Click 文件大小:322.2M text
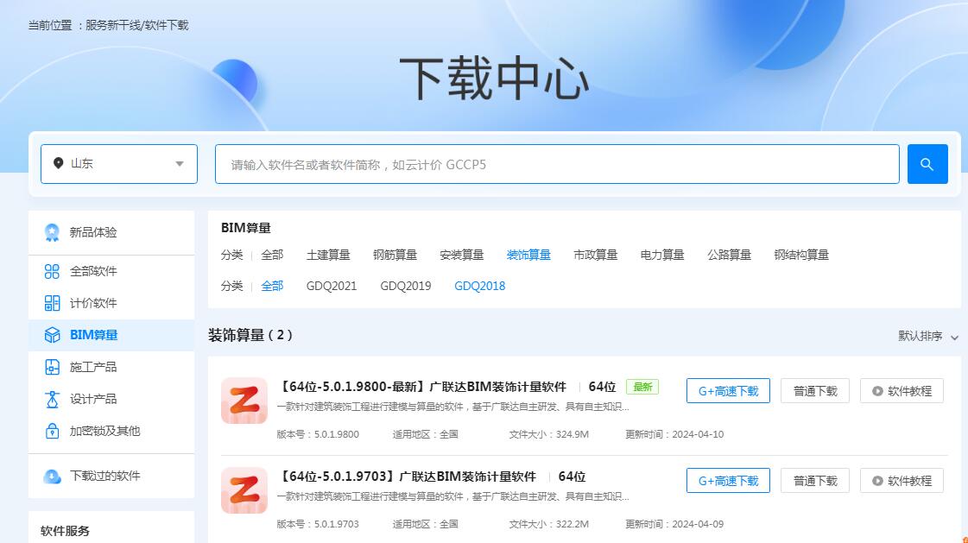The height and width of the screenshot is (543, 968). point(549,525)
